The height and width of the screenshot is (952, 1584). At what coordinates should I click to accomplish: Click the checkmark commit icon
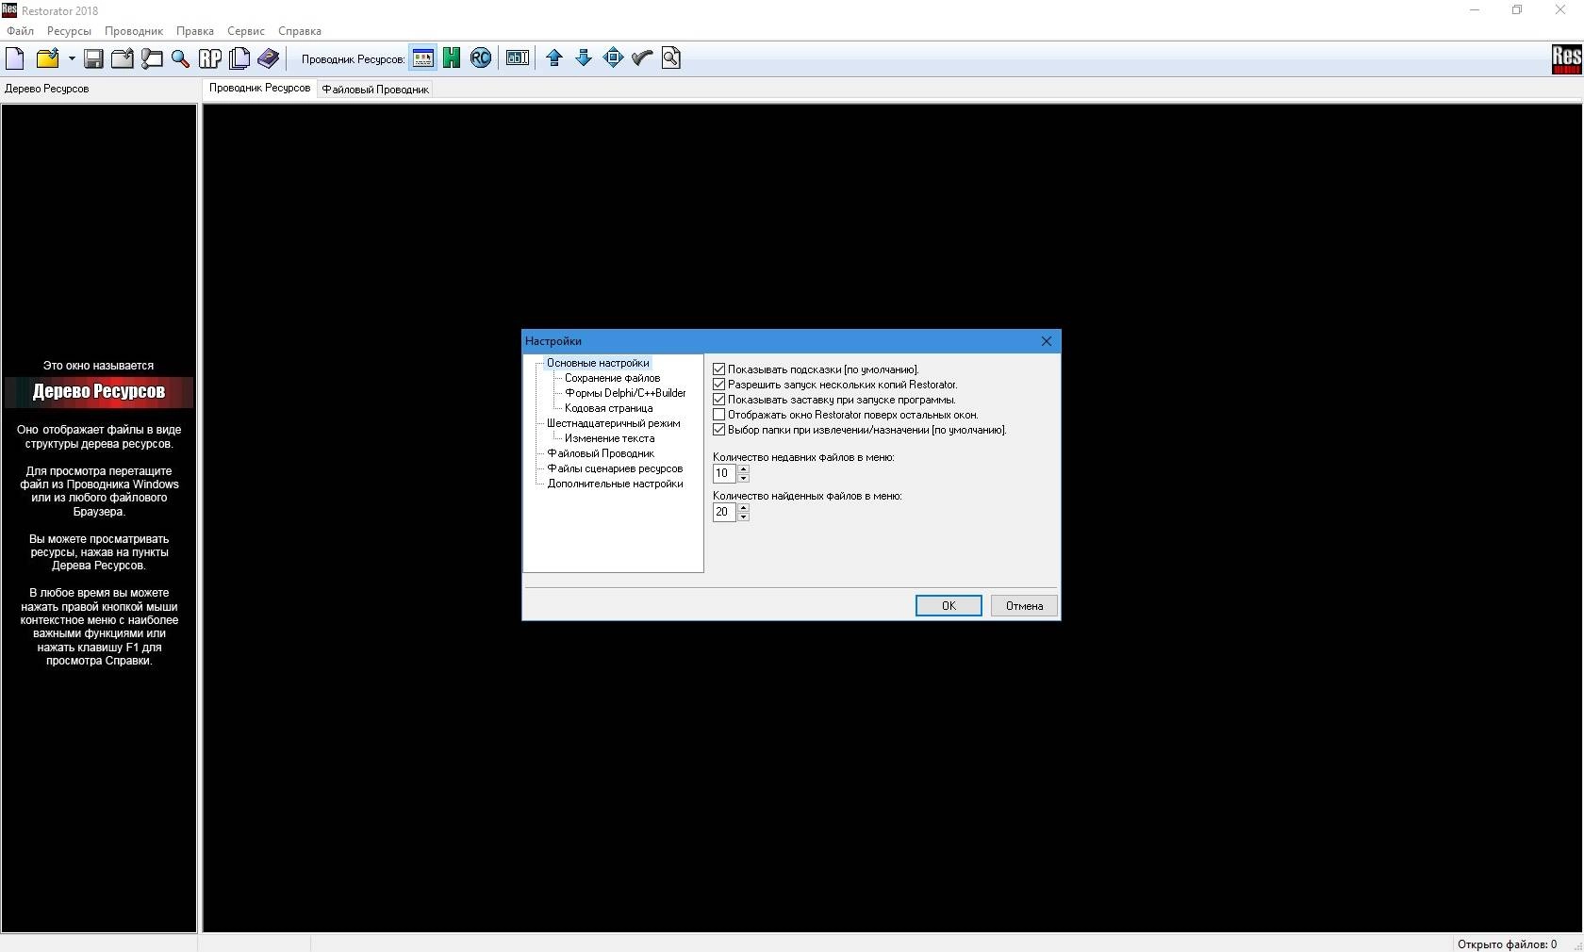tap(642, 58)
